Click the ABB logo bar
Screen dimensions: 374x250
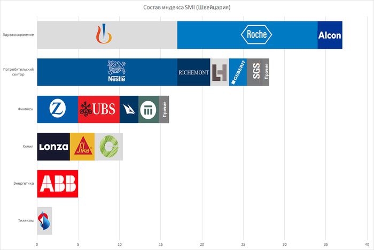(x=58, y=184)
